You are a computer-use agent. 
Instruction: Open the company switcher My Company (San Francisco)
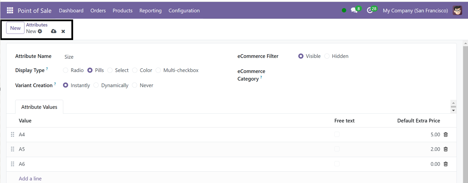(x=415, y=10)
